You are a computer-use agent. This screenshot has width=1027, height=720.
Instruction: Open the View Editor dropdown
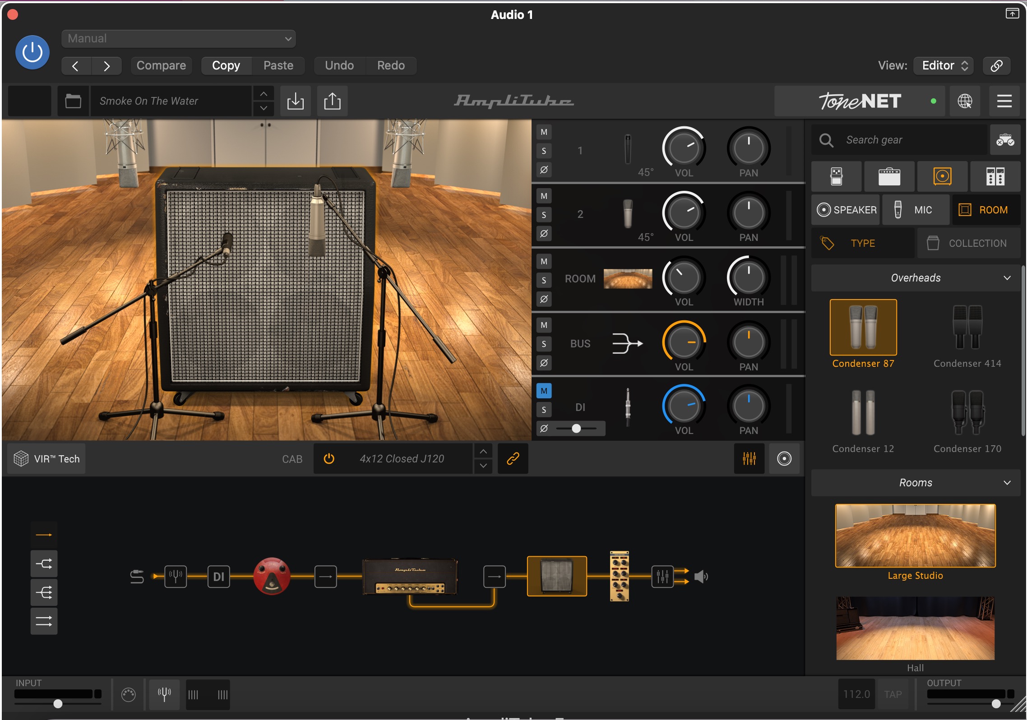943,66
